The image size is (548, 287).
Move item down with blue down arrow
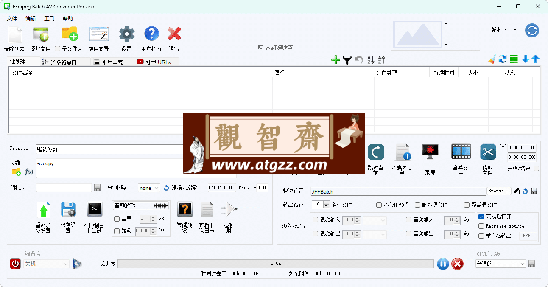[x=526, y=59]
